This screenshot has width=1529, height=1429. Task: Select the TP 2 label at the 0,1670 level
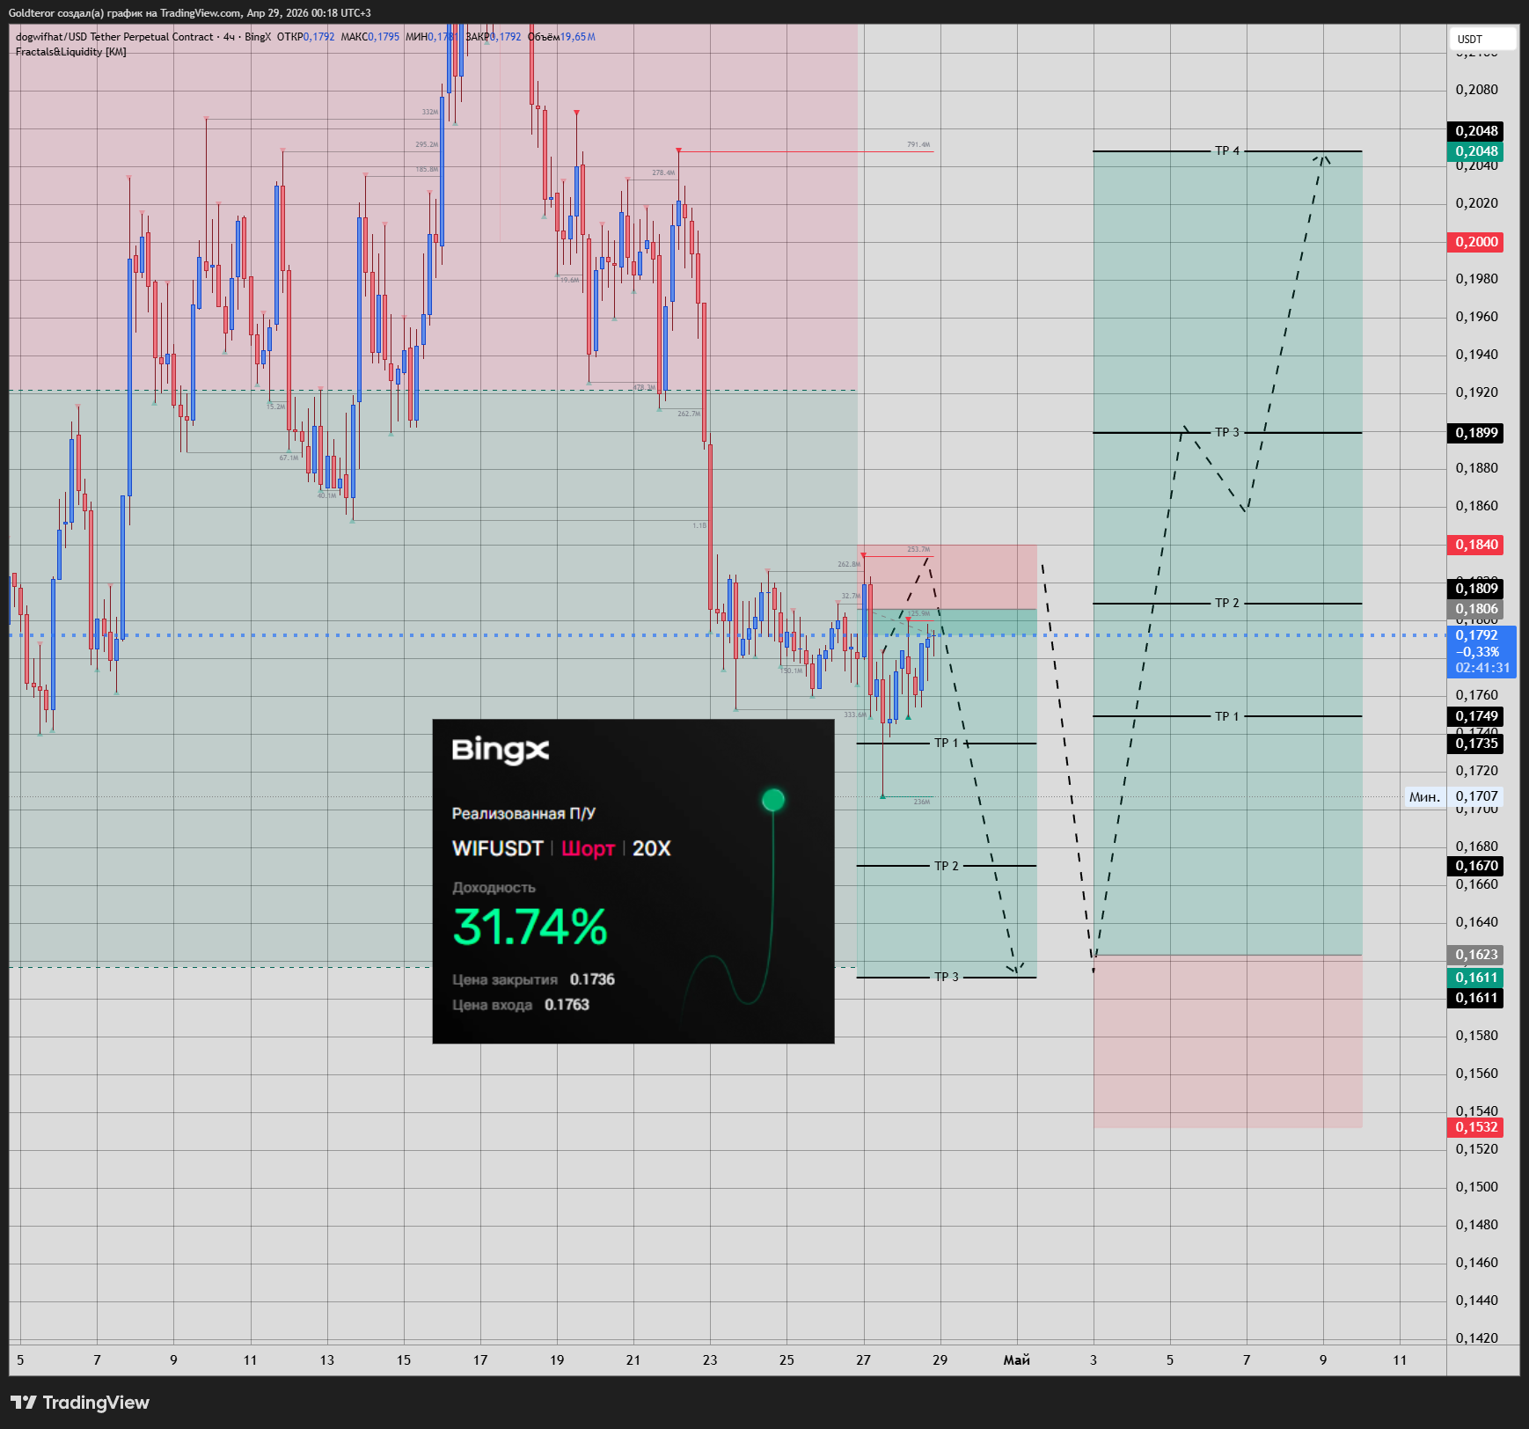[x=947, y=867]
